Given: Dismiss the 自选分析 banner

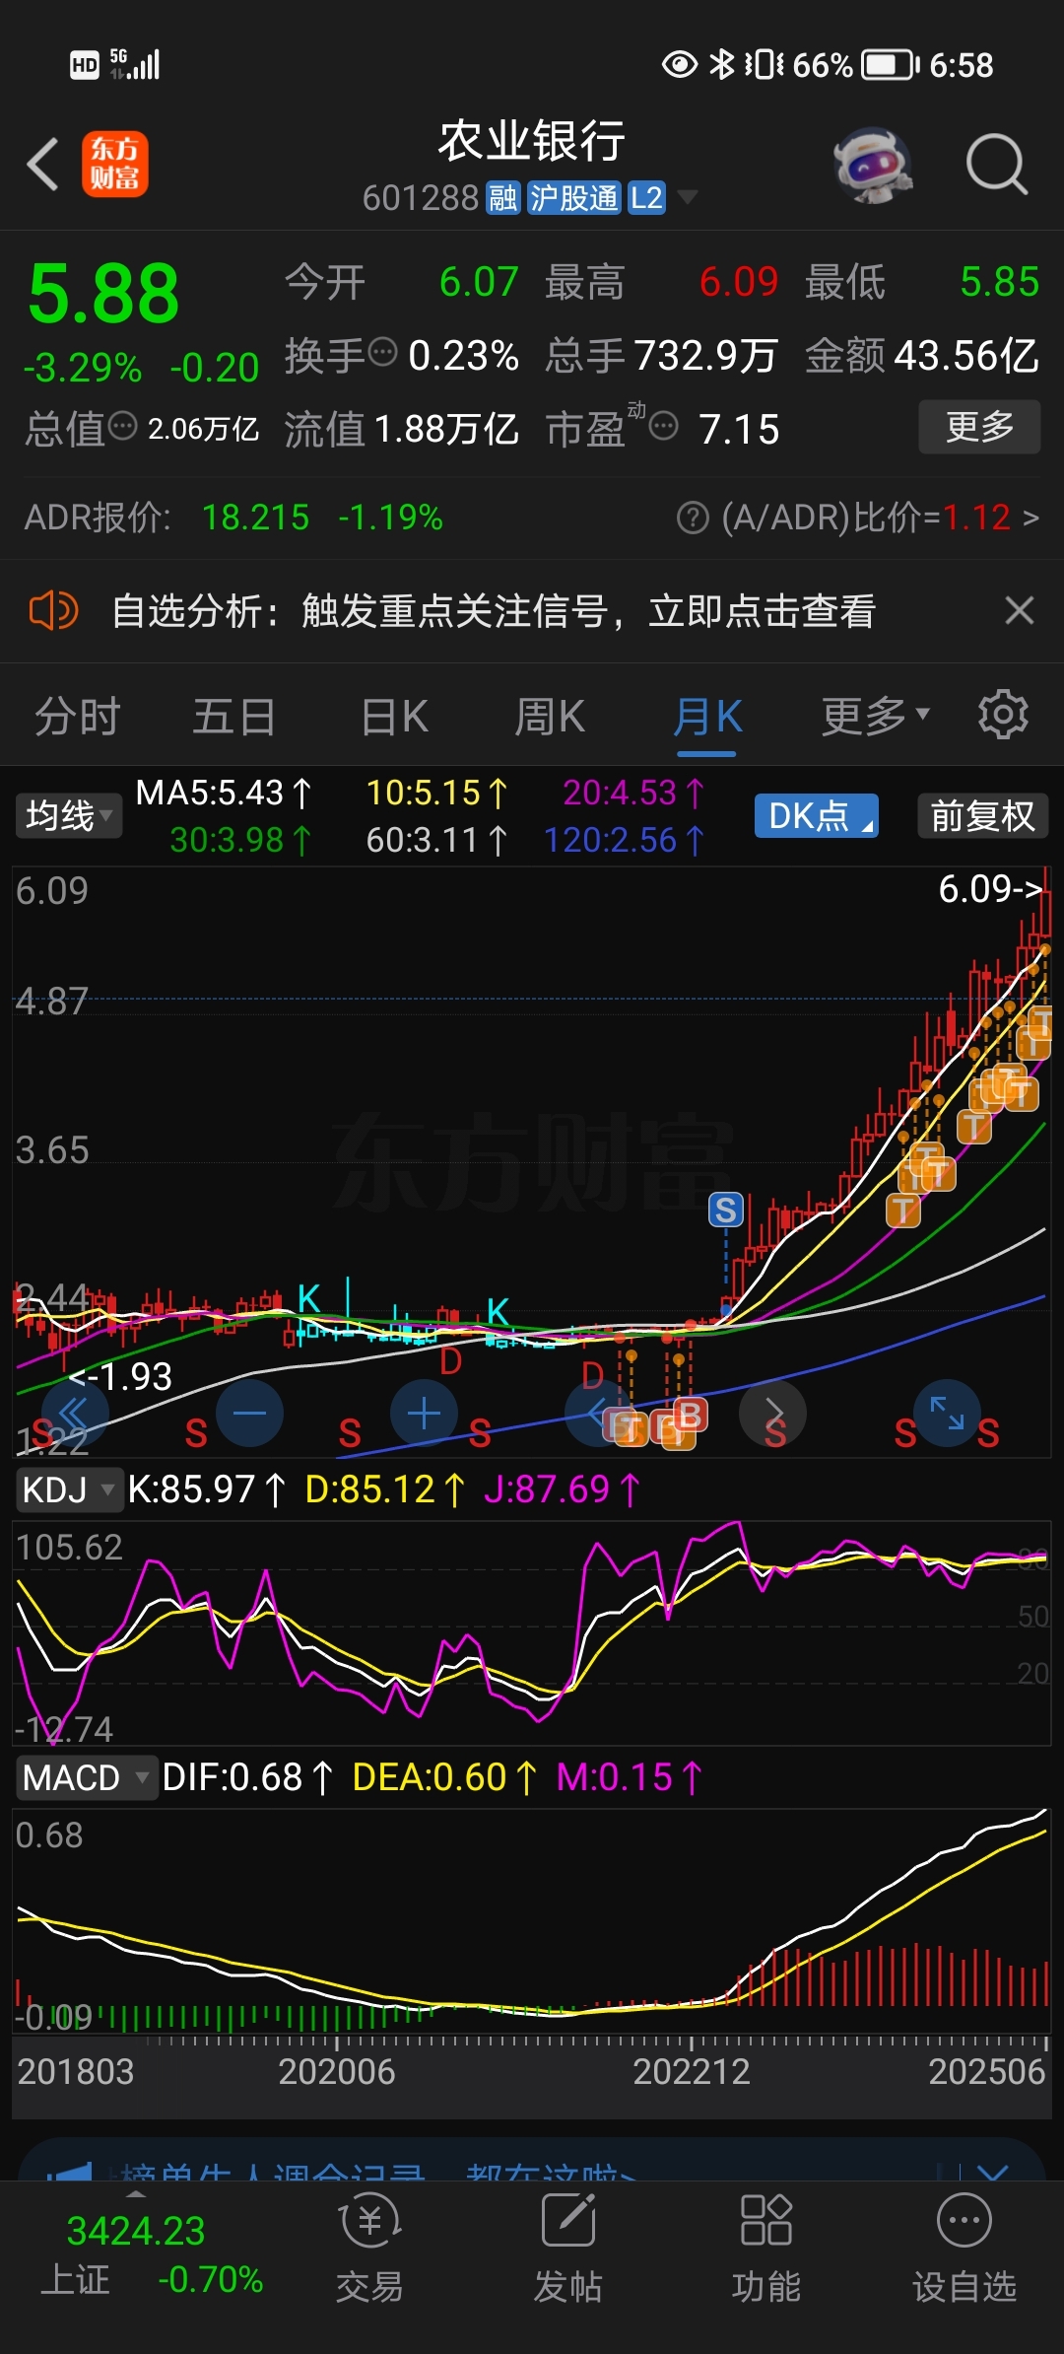Looking at the screenshot, I should [x=1020, y=610].
